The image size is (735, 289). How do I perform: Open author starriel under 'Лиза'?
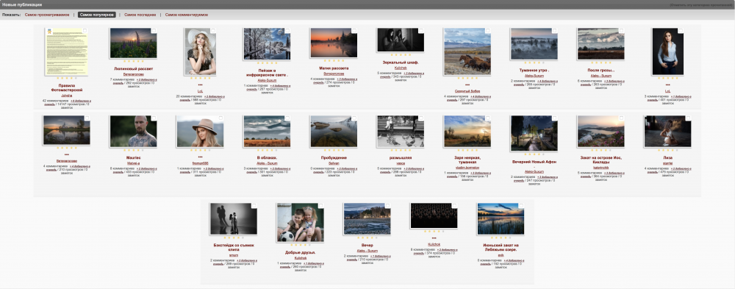coord(668,163)
